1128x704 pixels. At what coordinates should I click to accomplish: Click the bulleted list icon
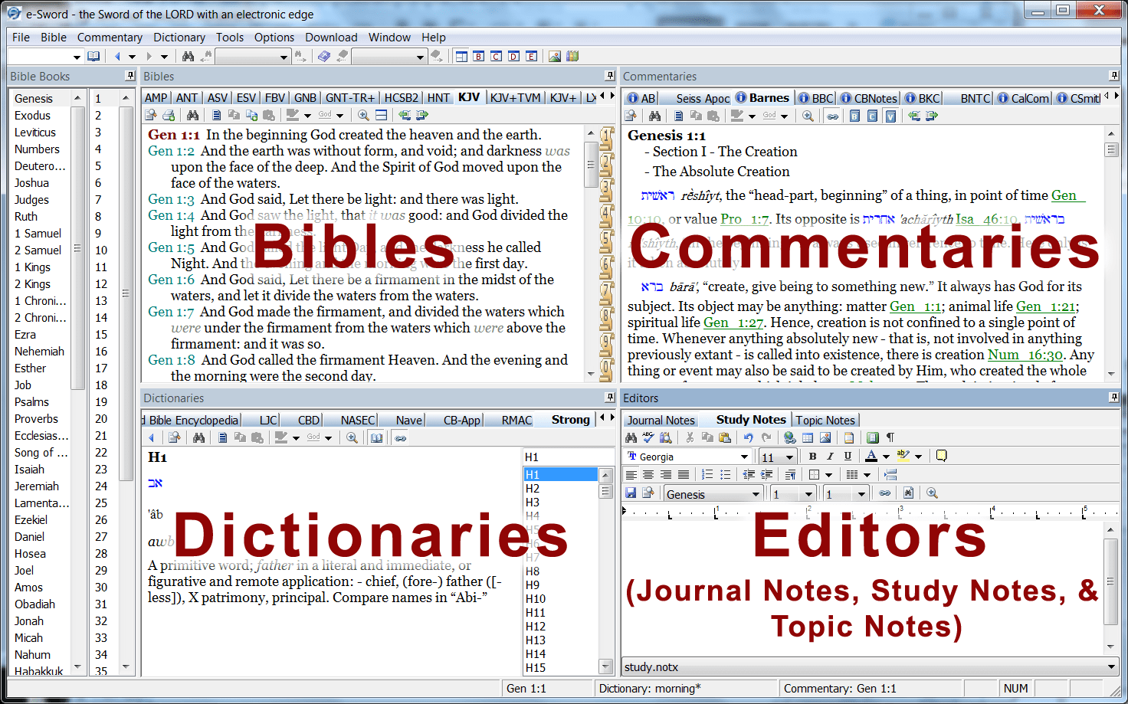coord(725,475)
